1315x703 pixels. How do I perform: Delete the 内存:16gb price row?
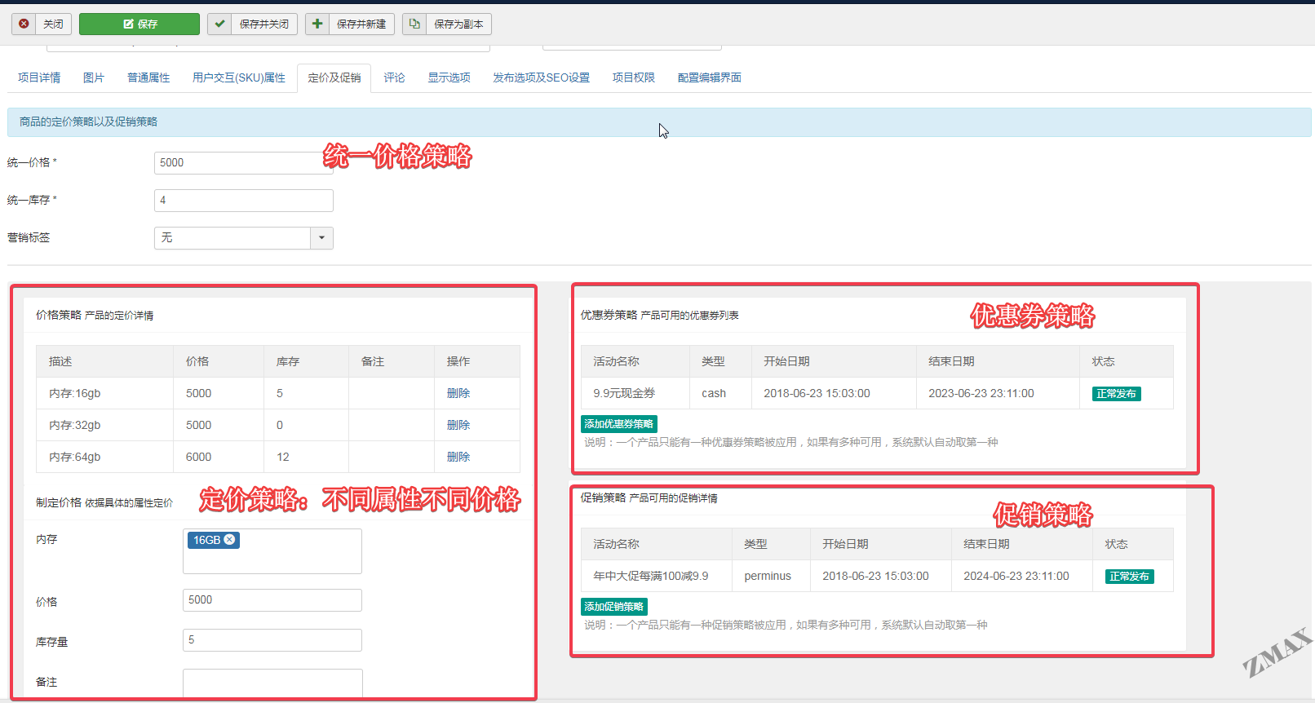pos(458,393)
